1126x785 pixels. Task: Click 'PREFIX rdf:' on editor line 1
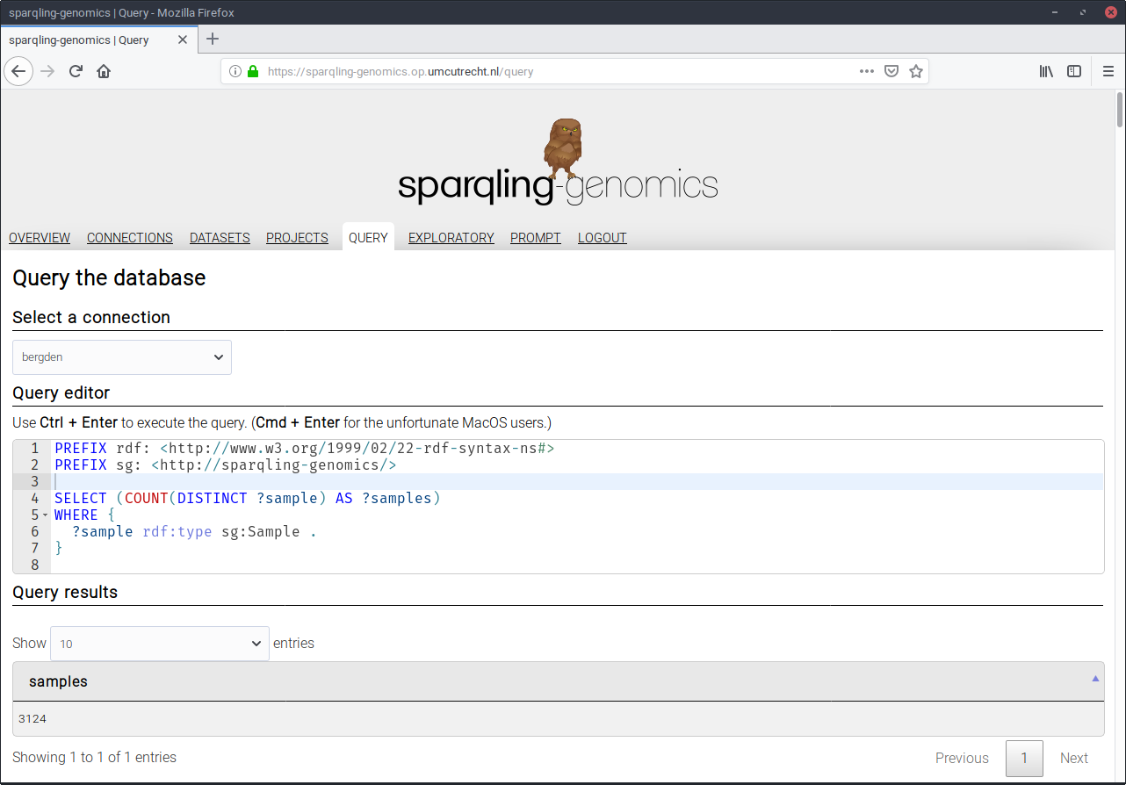(x=103, y=448)
